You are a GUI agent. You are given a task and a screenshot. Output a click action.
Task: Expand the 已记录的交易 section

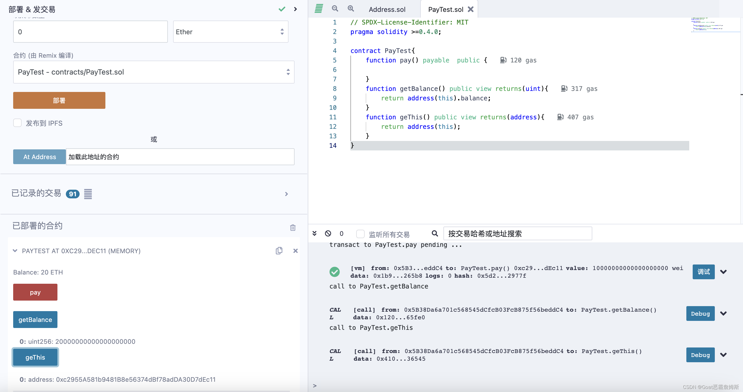tap(286, 194)
